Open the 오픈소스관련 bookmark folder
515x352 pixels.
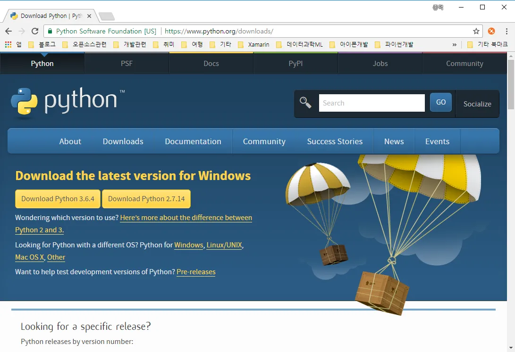coord(84,44)
